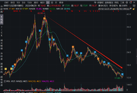Select the 15分 period tab

(x=29, y=2)
